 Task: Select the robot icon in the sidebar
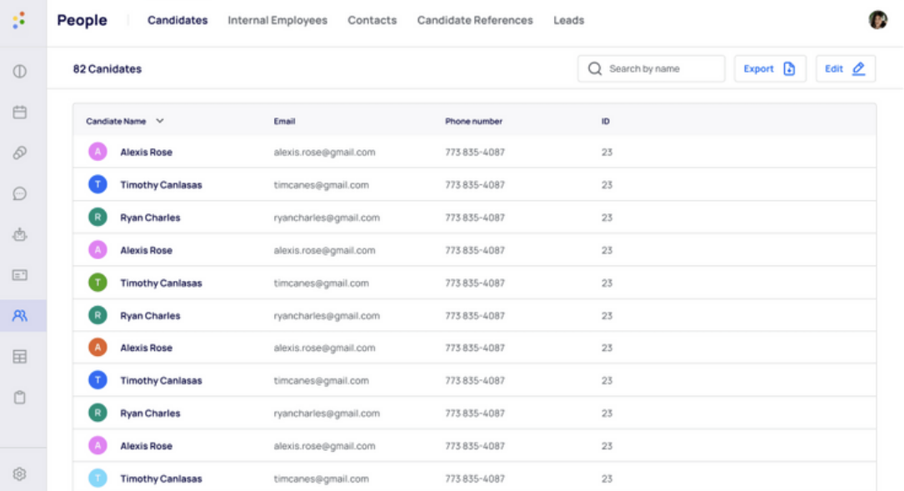(x=20, y=234)
